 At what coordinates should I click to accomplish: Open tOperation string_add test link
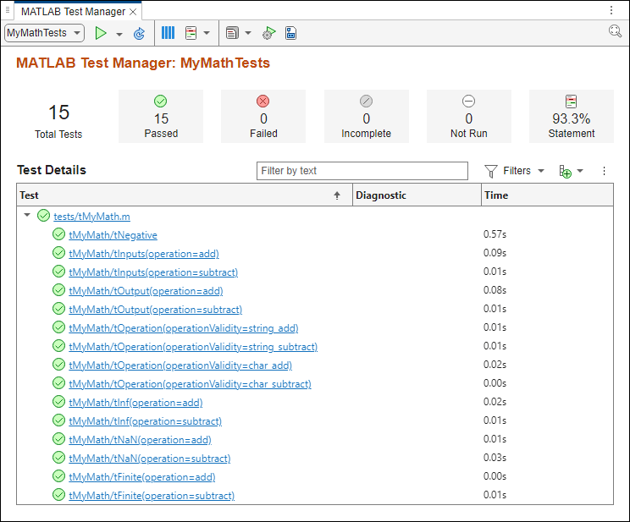point(184,328)
